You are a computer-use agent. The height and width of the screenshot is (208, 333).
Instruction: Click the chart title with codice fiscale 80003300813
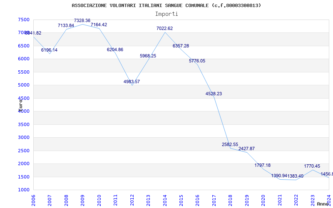tap(166, 5)
